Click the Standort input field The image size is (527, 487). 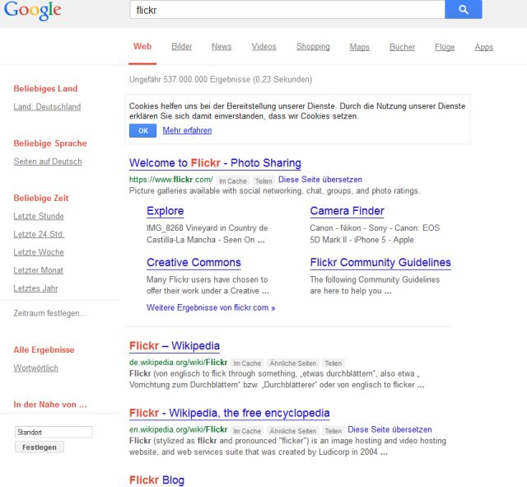coord(54,432)
